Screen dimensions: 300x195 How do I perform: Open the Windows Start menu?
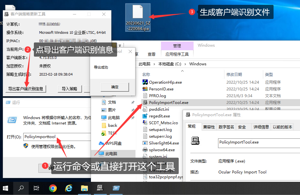point(5,188)
